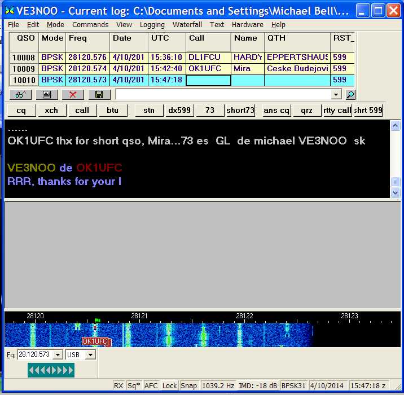Toggle AFC in the status bar
This screenshot has height=395, width=404.
[x=151, y=386]
